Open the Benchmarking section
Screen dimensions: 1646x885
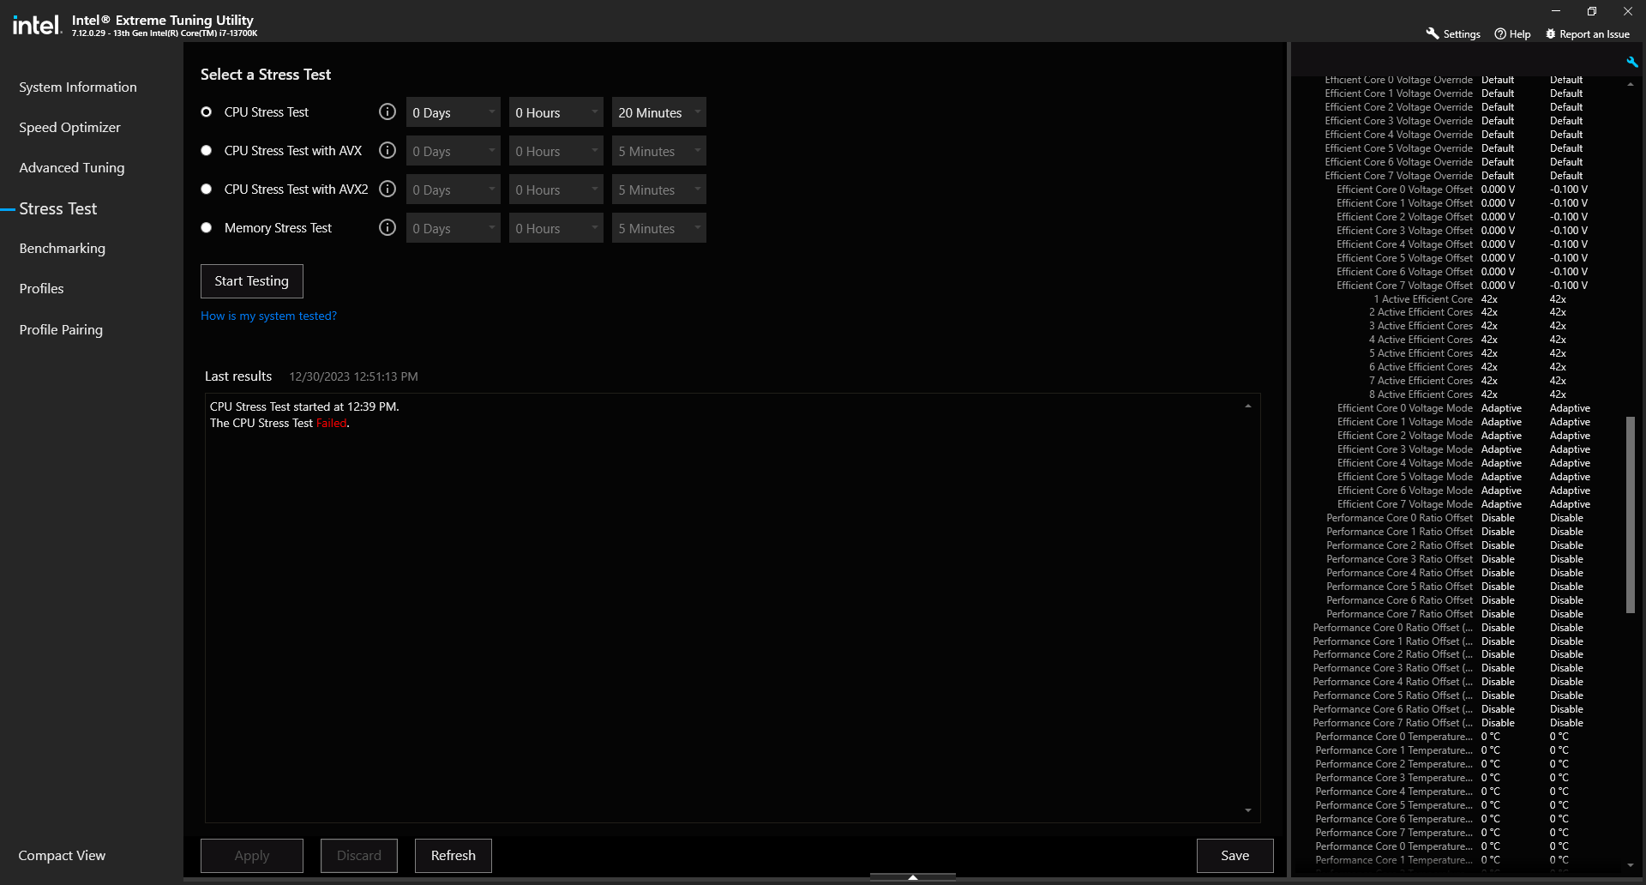pyautogui.click(x=63, y=249)
